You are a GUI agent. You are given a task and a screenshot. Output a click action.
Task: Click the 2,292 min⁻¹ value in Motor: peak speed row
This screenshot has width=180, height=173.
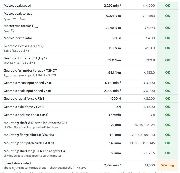point(112,6)
